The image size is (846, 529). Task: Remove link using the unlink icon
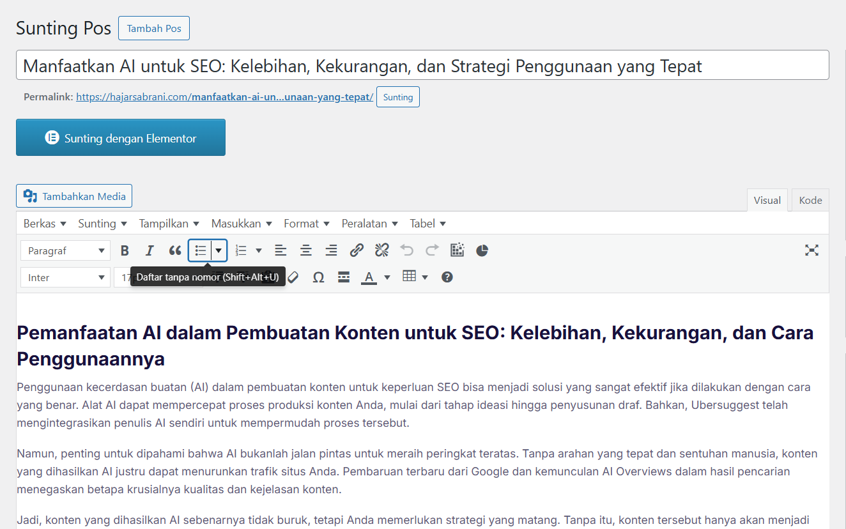tap(382, 250)
